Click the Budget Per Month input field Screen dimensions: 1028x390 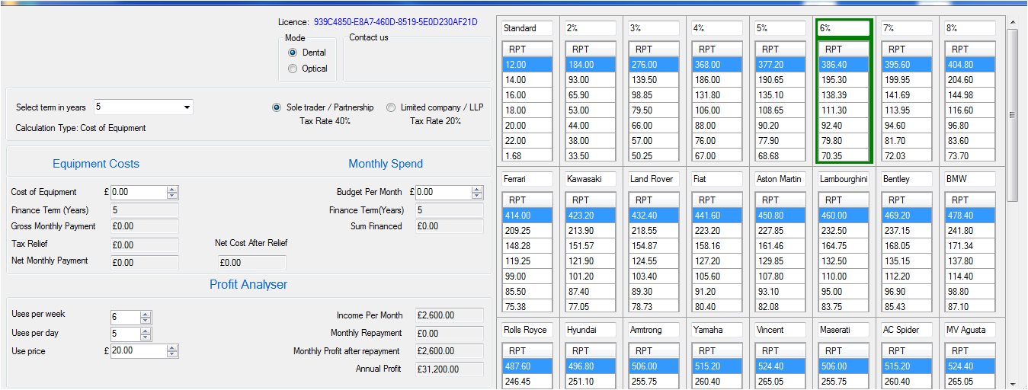(x=444, y=193)
